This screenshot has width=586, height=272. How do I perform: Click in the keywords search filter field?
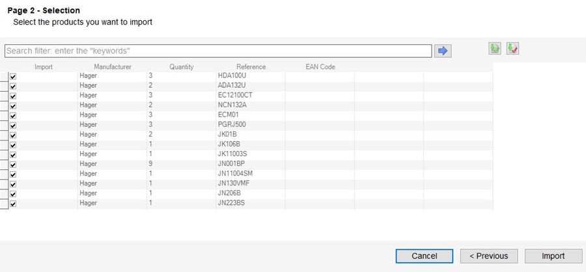(218, 51)
